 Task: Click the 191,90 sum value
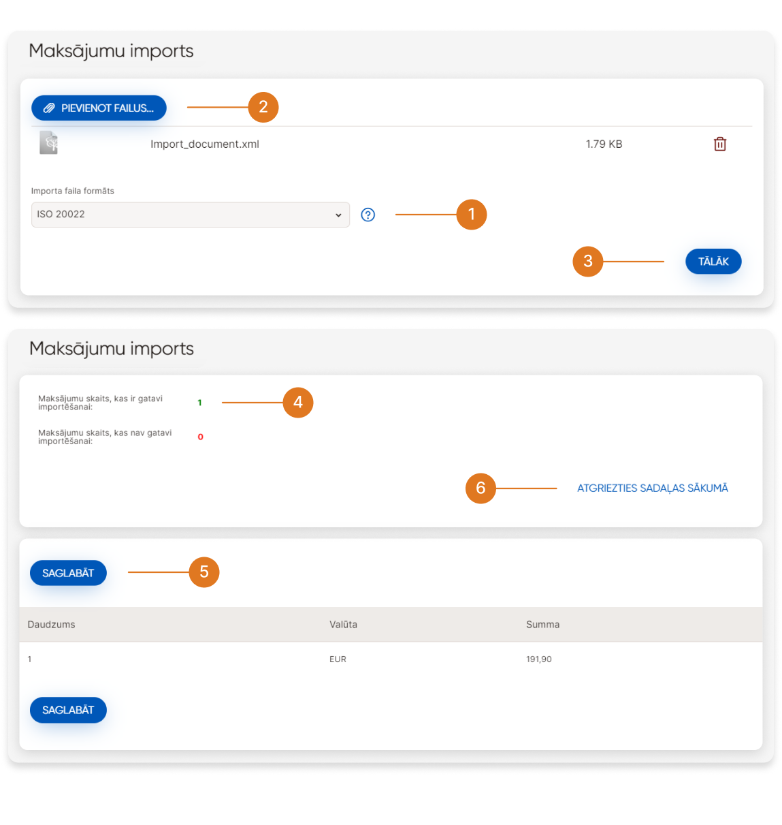pyautogui.click(x=538, y=659)
